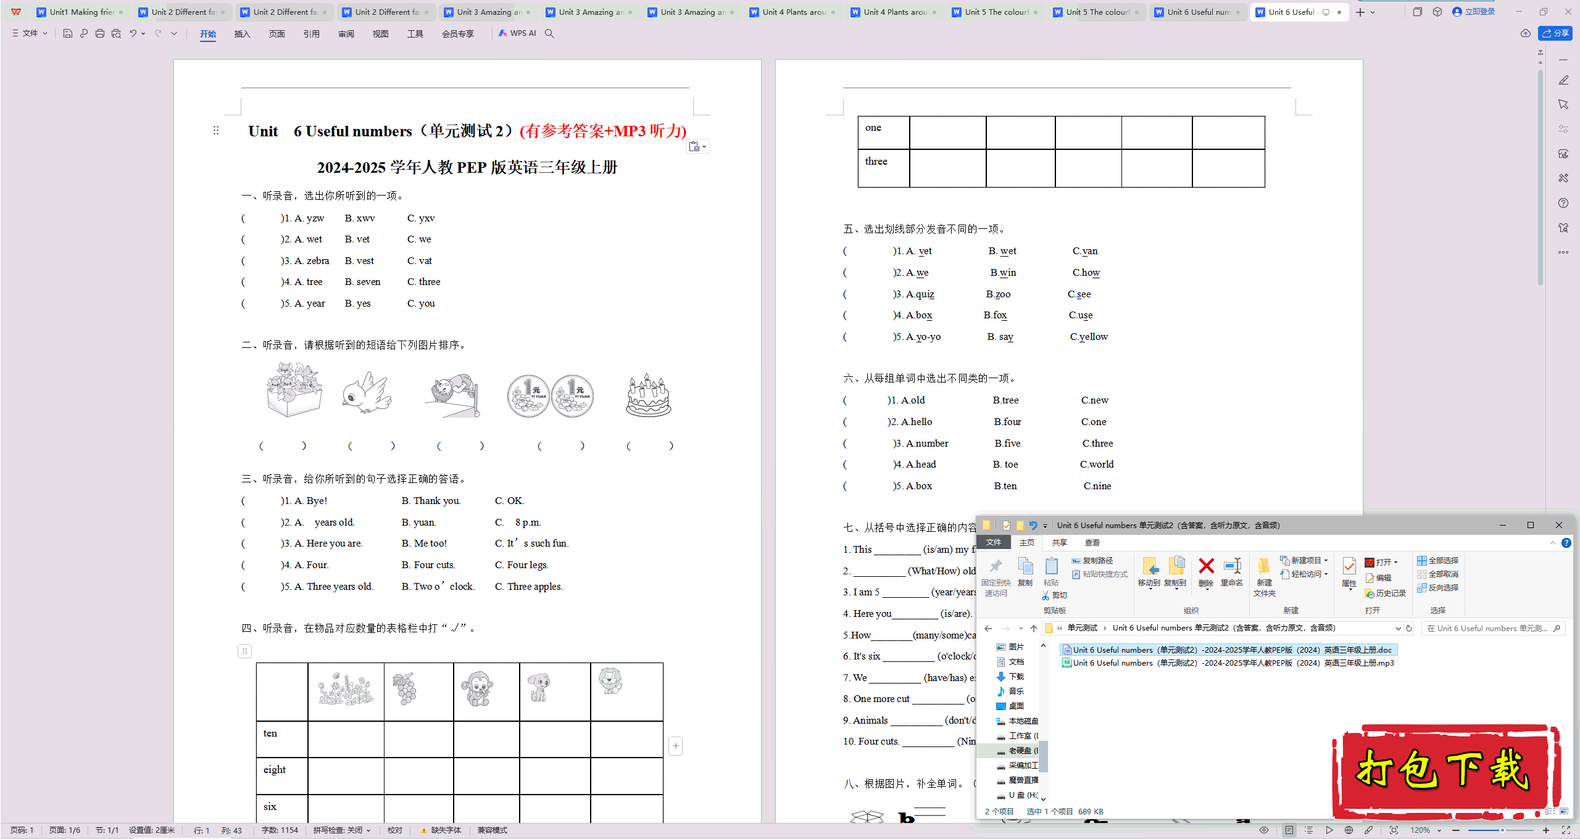Screen dimensions: 1580x839
Task: Open the help question icon in right sidebar
Action: pyautogui.click(x=1563, y=203)
